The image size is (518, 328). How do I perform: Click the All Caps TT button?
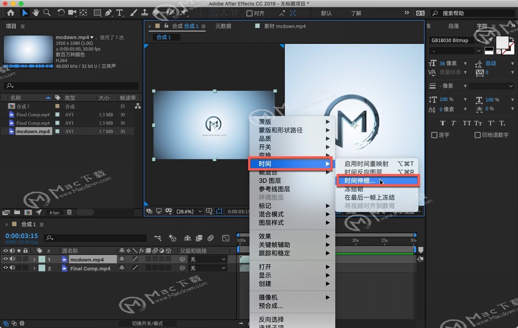pyautogui.click(x=467, y=123)
